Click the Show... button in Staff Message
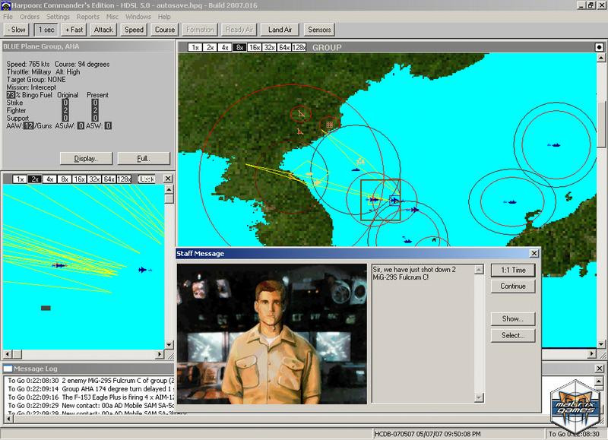This screenshot has height=440, width=608. pyautogui.click(x=513, y=318)
